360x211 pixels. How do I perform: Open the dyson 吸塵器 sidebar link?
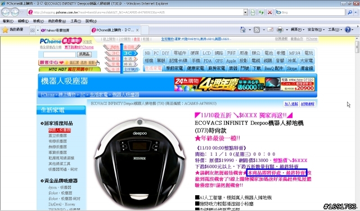tap(60, 187)
